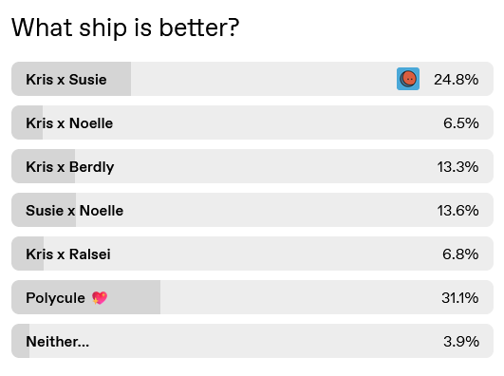Pick the Kris x Ralsei poll option
The height and width of the screenshot is (376, 504).
pyautogui.click(x=252, y=254)
